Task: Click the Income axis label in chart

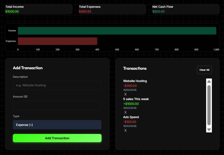Action: tap(12, 31)
